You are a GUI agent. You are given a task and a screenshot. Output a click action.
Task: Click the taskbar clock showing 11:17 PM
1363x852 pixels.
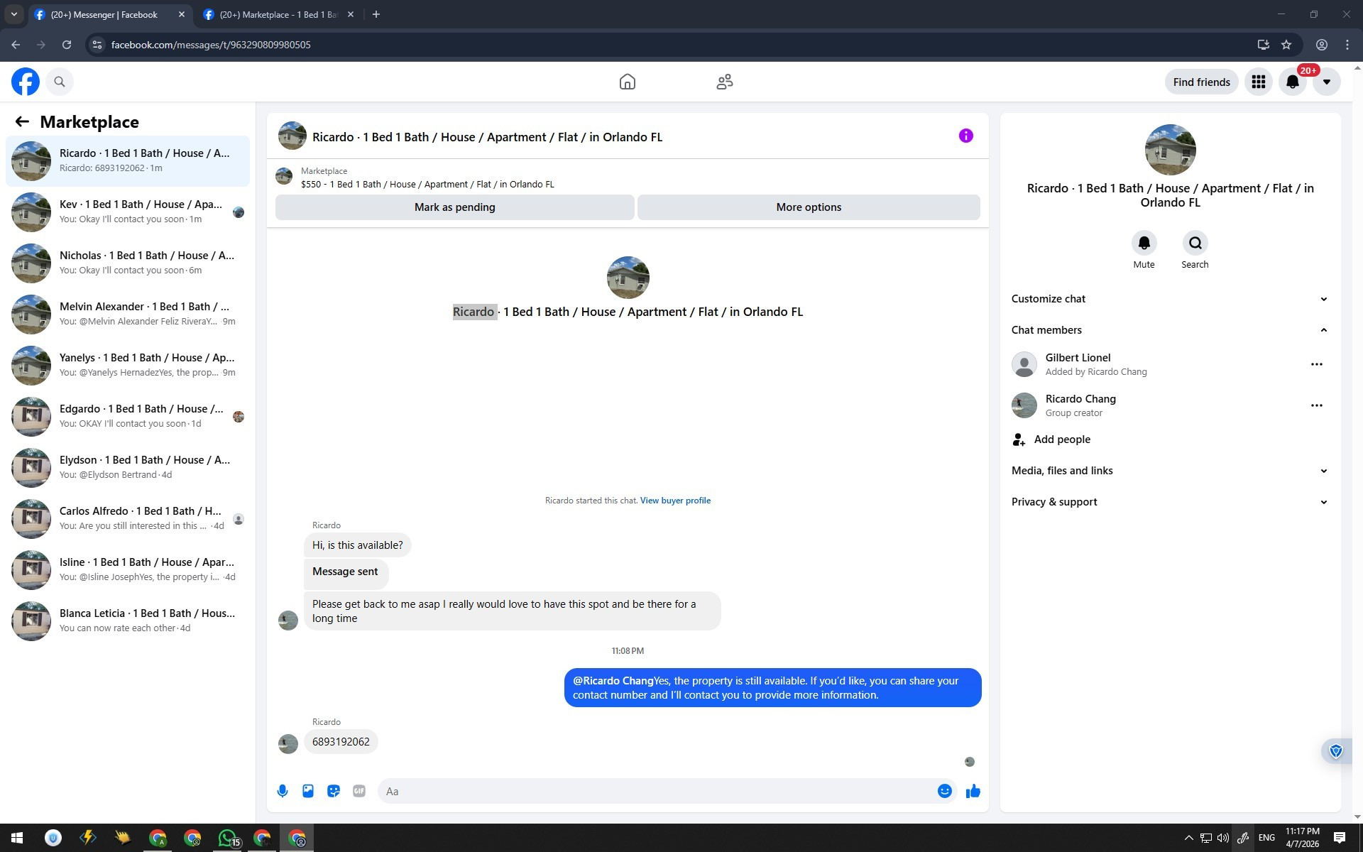(1302, 838)
